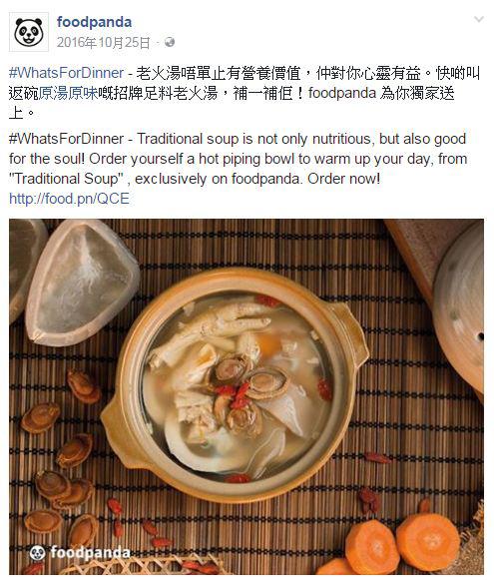Open the foodpanda panda profile avatar
Image resolution: width=494 pixels, height=580 pixels.
tap(29, 32)
